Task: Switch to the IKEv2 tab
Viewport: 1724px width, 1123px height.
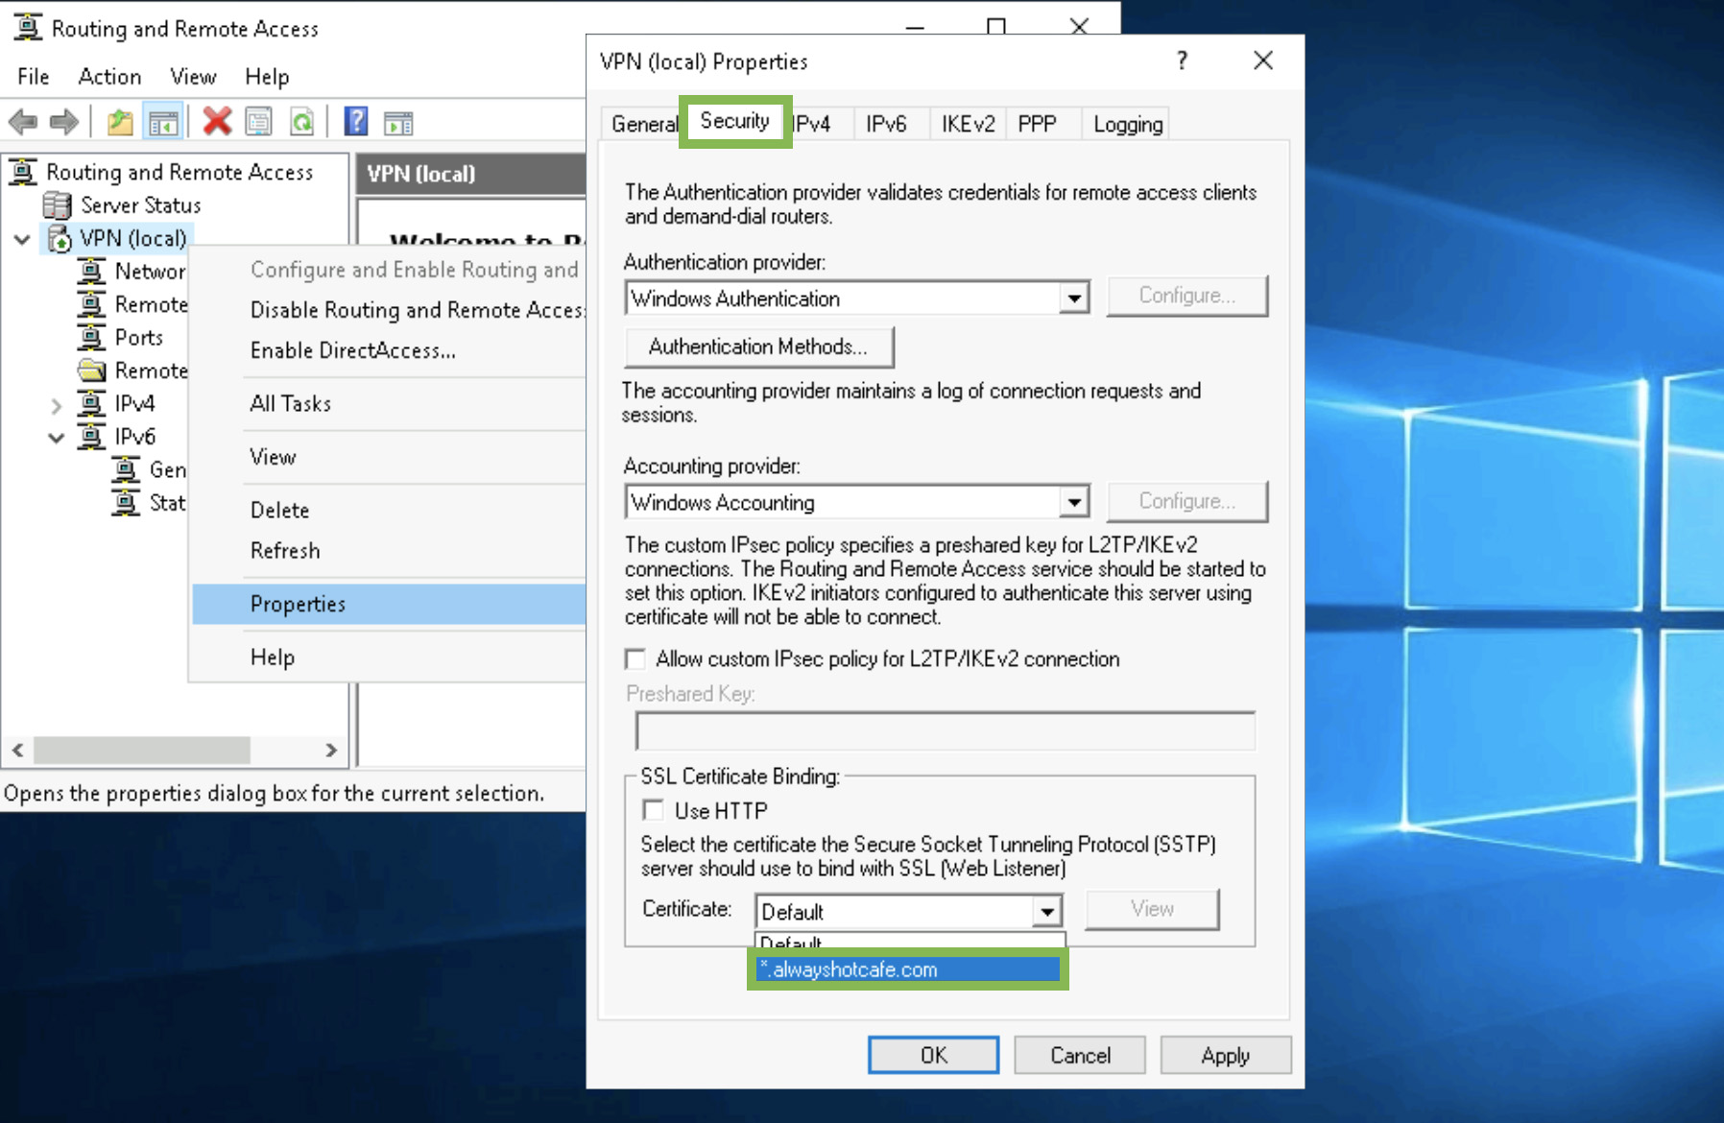Action: [x=968, y=124]
